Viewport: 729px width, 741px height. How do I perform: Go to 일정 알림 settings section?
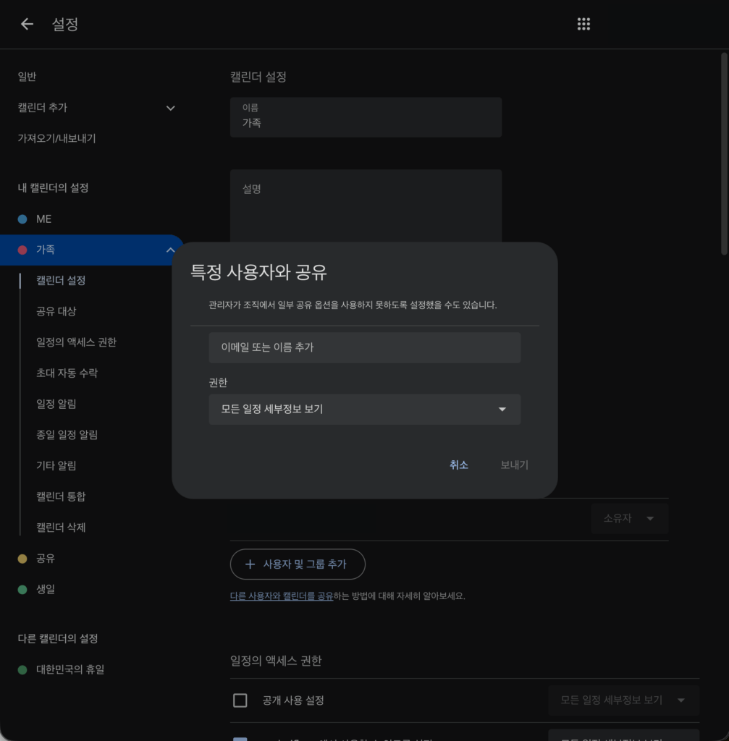click(56, 404)
